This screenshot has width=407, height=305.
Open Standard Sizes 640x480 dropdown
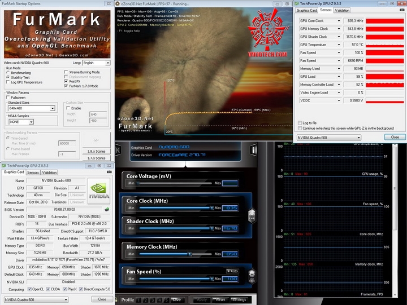[53, 108]
